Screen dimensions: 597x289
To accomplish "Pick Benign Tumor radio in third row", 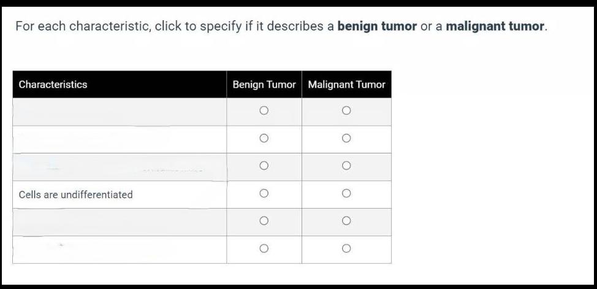I will pyautogui.click(x=264, y=166).
